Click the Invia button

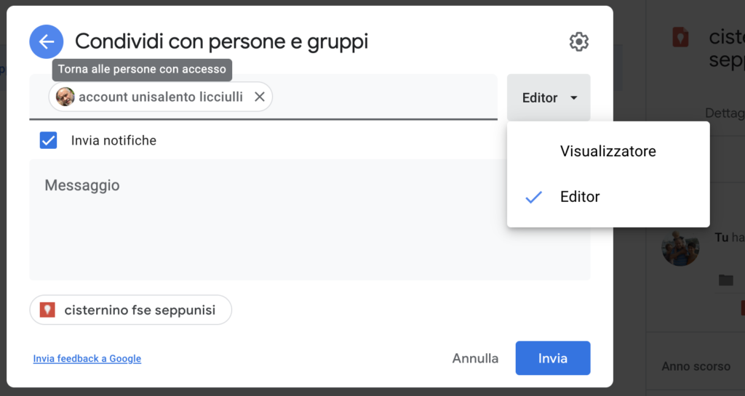point(553,358)
